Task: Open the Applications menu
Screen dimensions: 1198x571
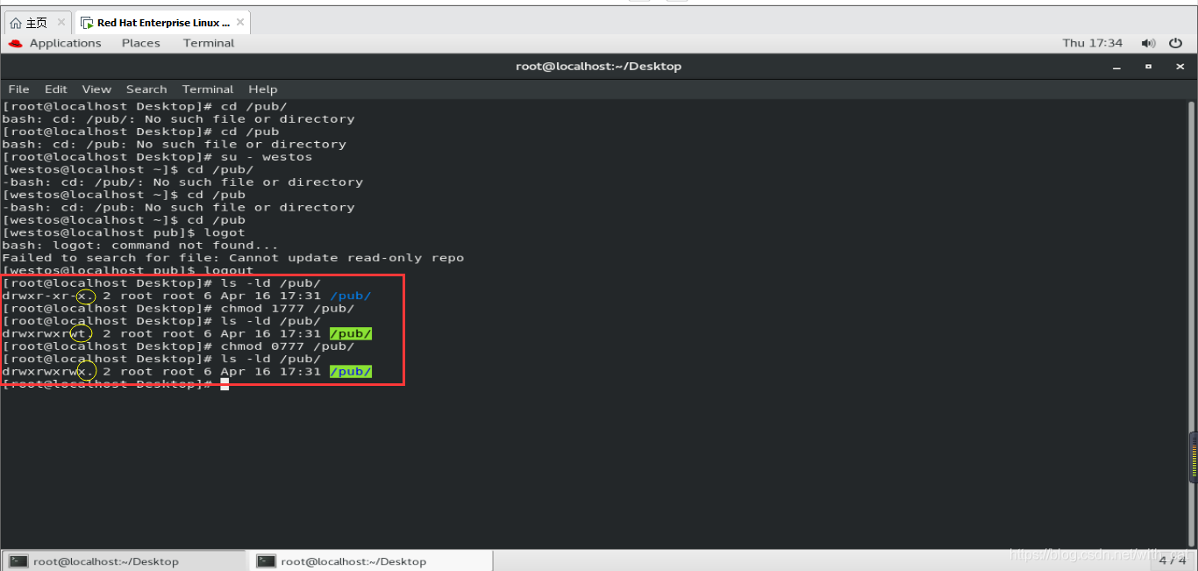Action: (65, 43)
